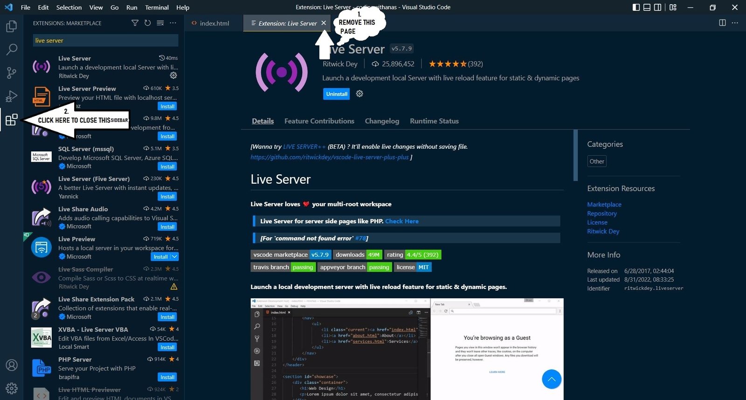The width and height of the screenshot is (746, 400).
Task: Open the Repository resource link
Action: [x=602, y=213]
